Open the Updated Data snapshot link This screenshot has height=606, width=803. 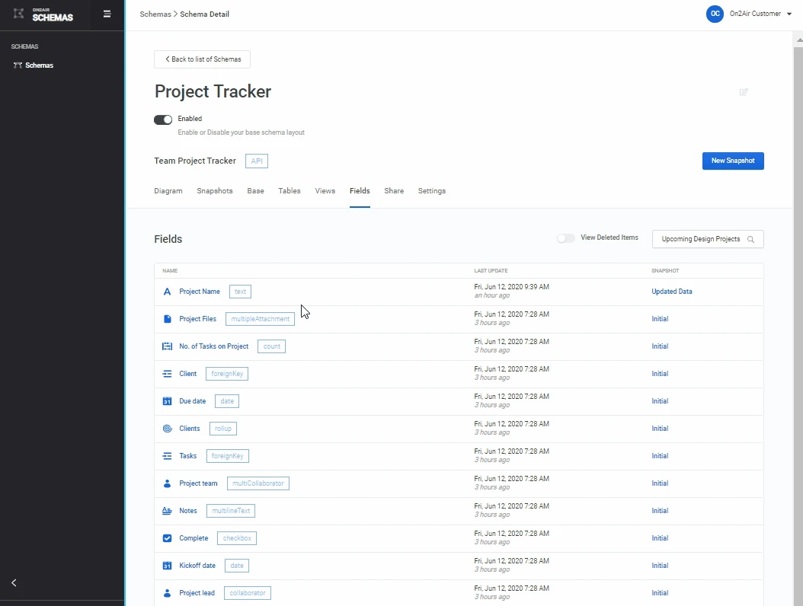tap(671, 292)
